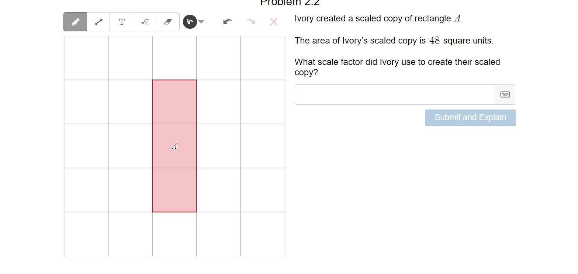The image size is (578, 274).
Task: Click the scale factor answer field
Action: (394, 94)
